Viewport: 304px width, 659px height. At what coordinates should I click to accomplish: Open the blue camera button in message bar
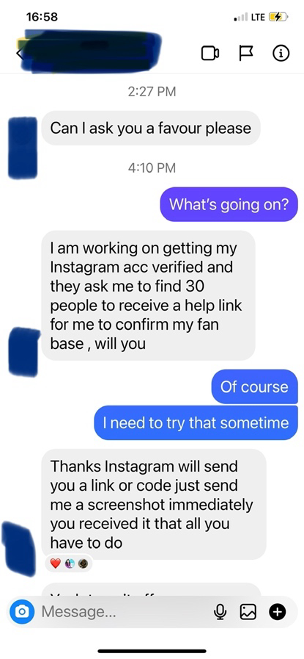click(21, 612)
